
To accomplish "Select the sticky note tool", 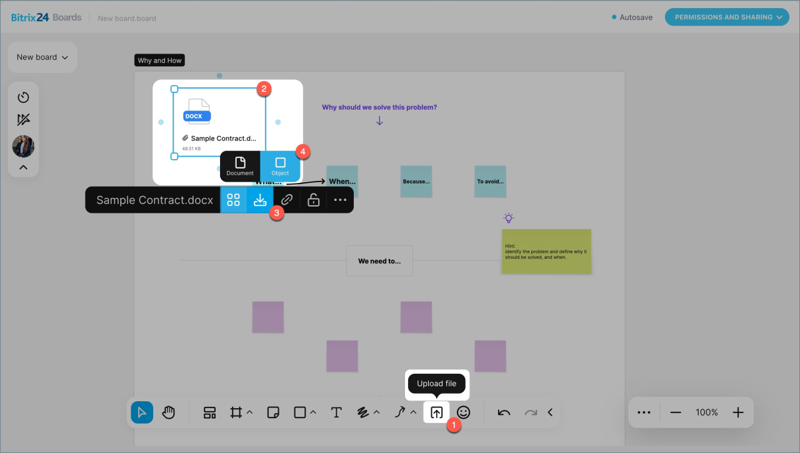I will point(272,412).
